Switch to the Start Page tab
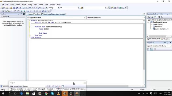Image resolution: width=172 pixels, height=96 pixels. tap(47, 14)
